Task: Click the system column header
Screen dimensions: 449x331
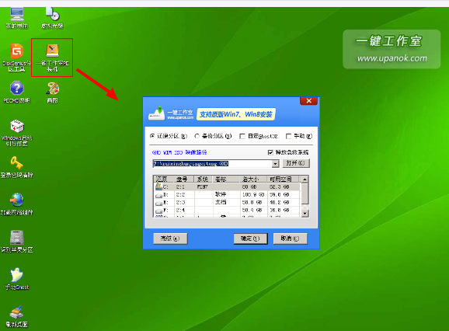Action: [203, 179]
